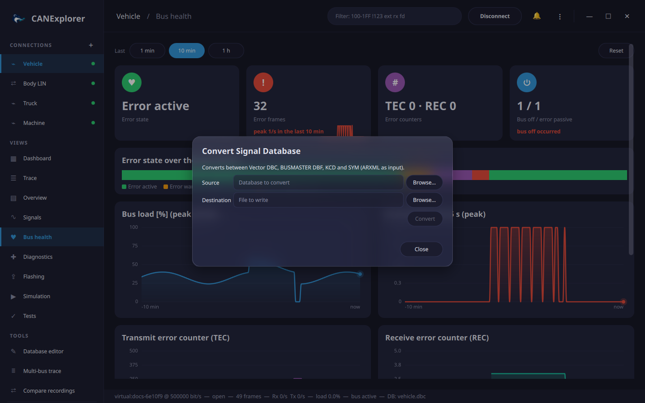Image resolution: width=645 pixels, height=403 pixels.
Task: Click the red exclamation Error frames icon
Action: tap(263, 82)
